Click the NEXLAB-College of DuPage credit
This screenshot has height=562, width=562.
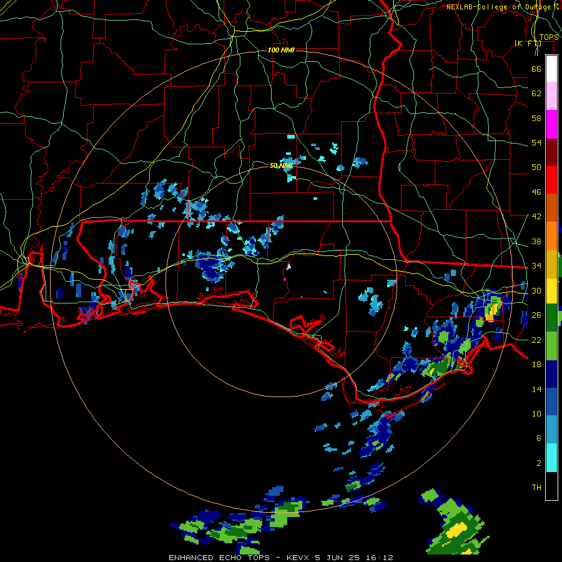tap(502, 7)
